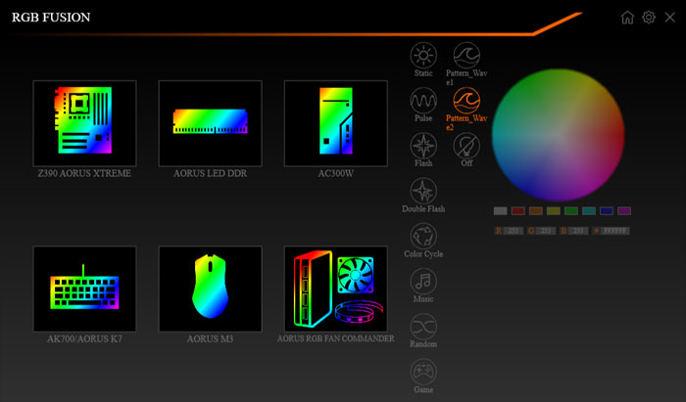Select the Double Flash lighting mode
Image resolution: width=686 pixels, height=402 pixels.
423,191
